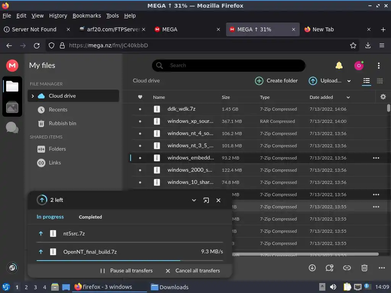Open the Upload dropdown arrow

349,81
